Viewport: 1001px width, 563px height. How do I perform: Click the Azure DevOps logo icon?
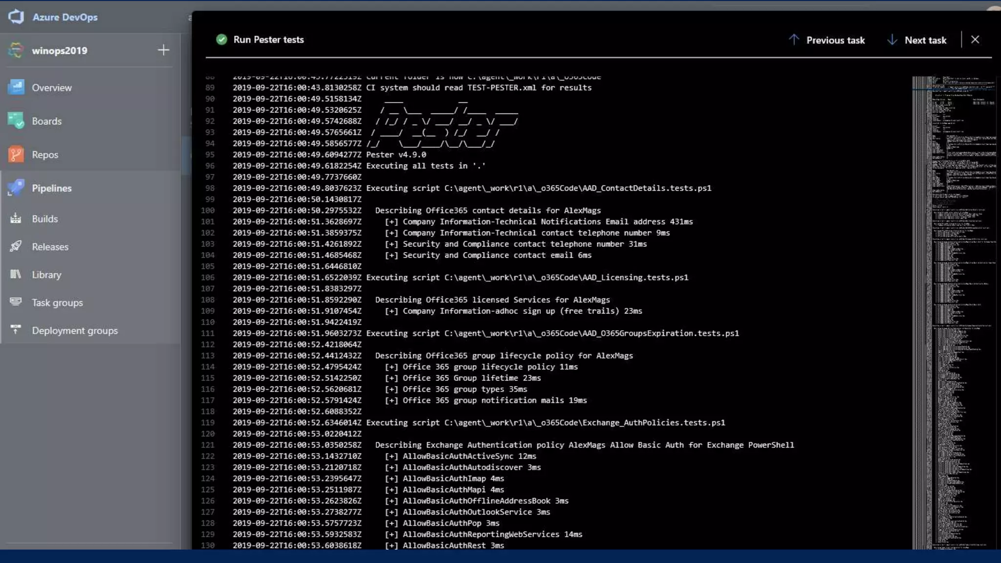tap(16, 17)
